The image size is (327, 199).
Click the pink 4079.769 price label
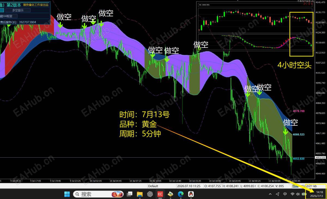[x=299, y=111]
